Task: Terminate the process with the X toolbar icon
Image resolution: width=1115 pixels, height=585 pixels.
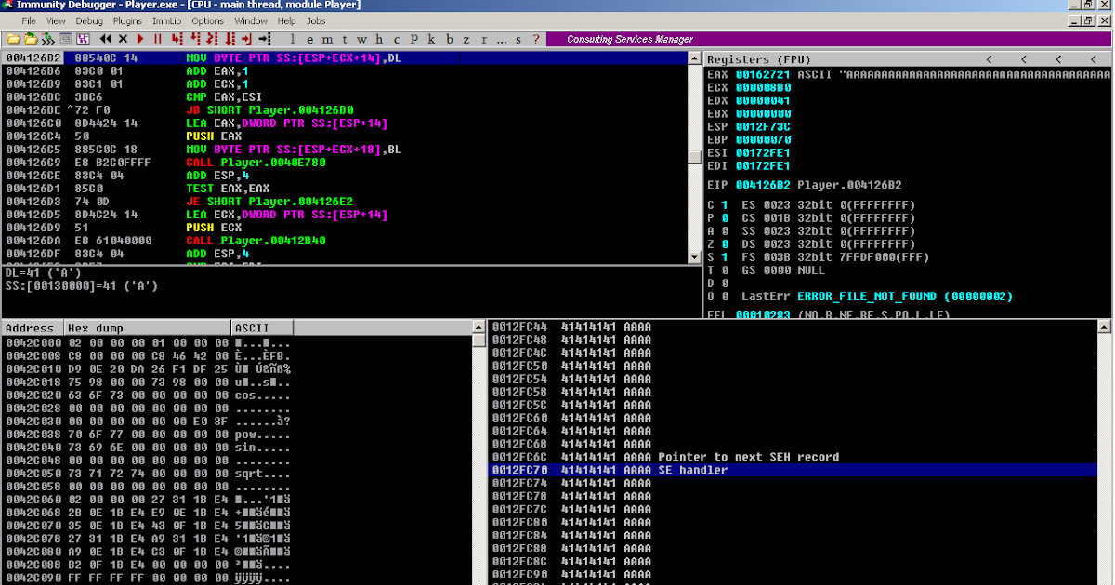Action: [121, 38]
